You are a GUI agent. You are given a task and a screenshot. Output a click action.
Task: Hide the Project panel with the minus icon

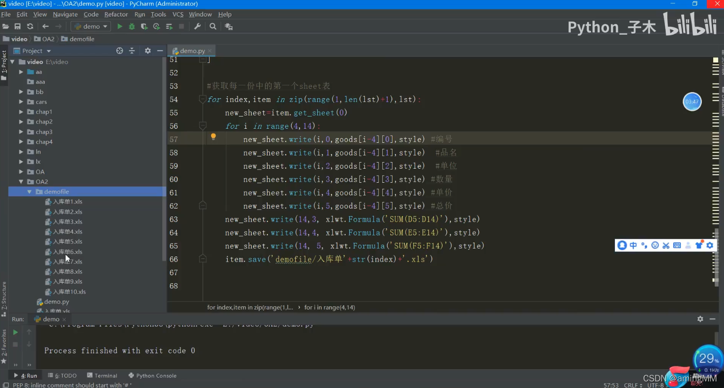click(x=160, y=51)
